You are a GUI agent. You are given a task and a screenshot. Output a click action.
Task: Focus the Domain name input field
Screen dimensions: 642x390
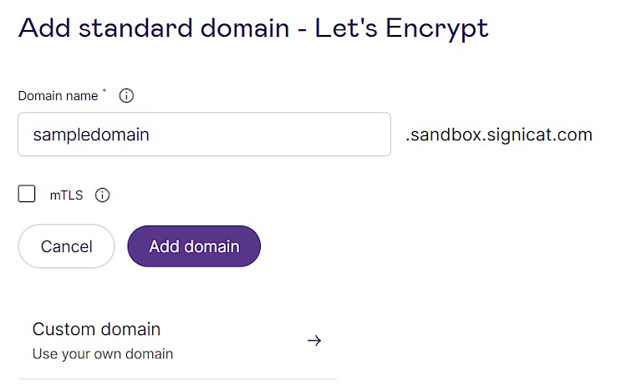[x=204, y=134]
